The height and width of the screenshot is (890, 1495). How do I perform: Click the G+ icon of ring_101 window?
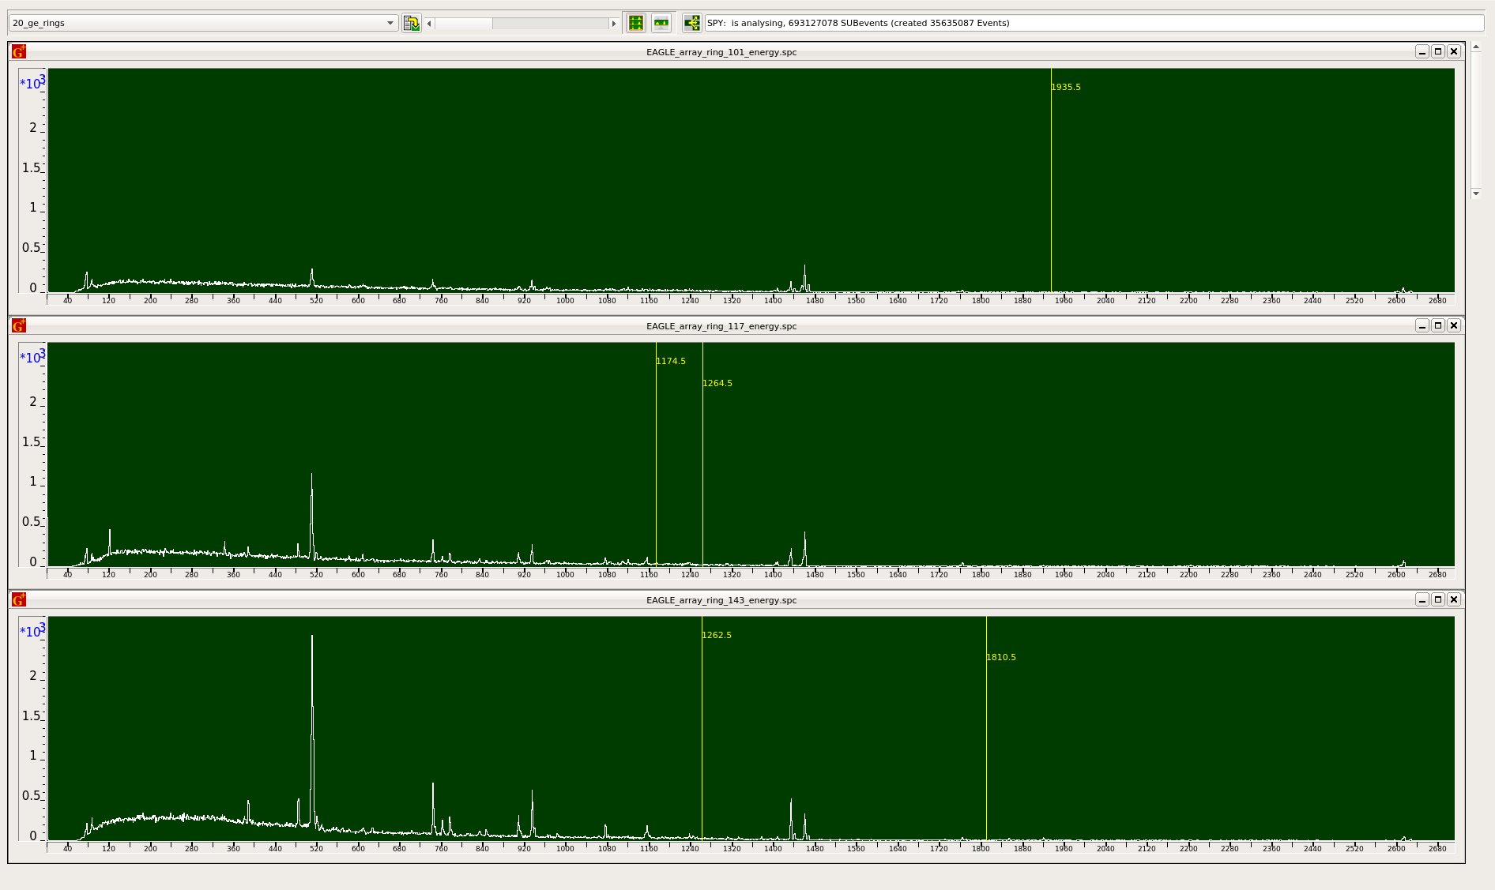[19, 51]
